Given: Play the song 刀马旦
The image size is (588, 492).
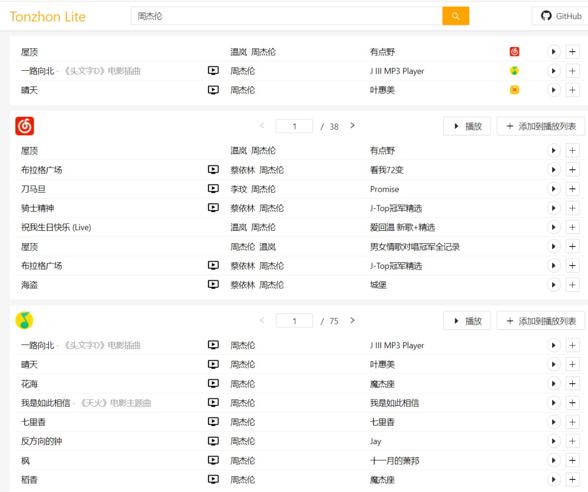Looking at the screenshot, I should pyautogui.click(x=554, y=189).
